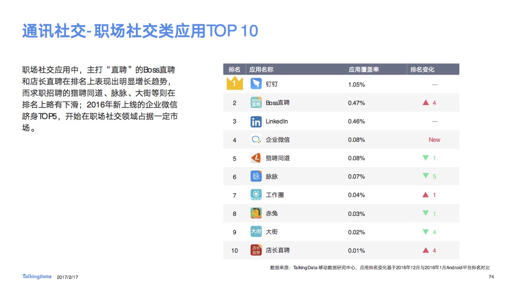
Task: Click the coverage value 0.03%
Action: [356, 214]
